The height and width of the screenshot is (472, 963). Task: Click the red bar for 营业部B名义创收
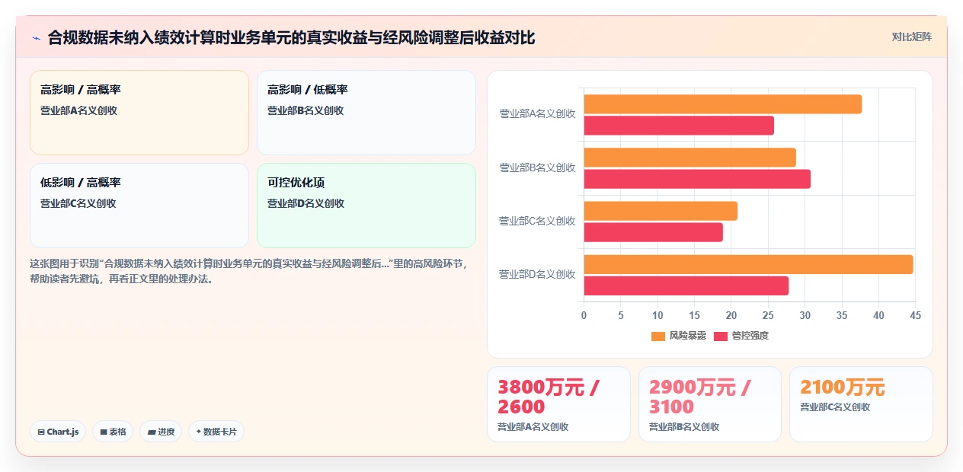(x=697, y=179)
